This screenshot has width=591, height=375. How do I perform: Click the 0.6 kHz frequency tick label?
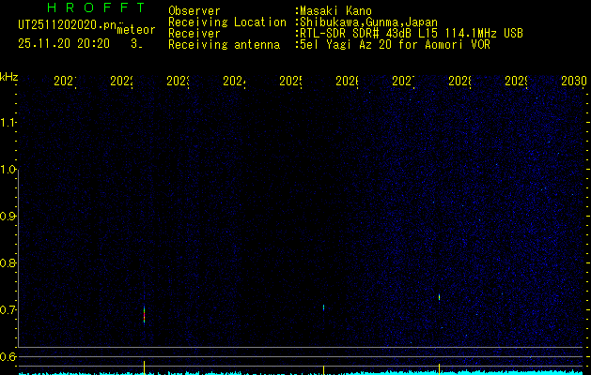pos(8,356)
